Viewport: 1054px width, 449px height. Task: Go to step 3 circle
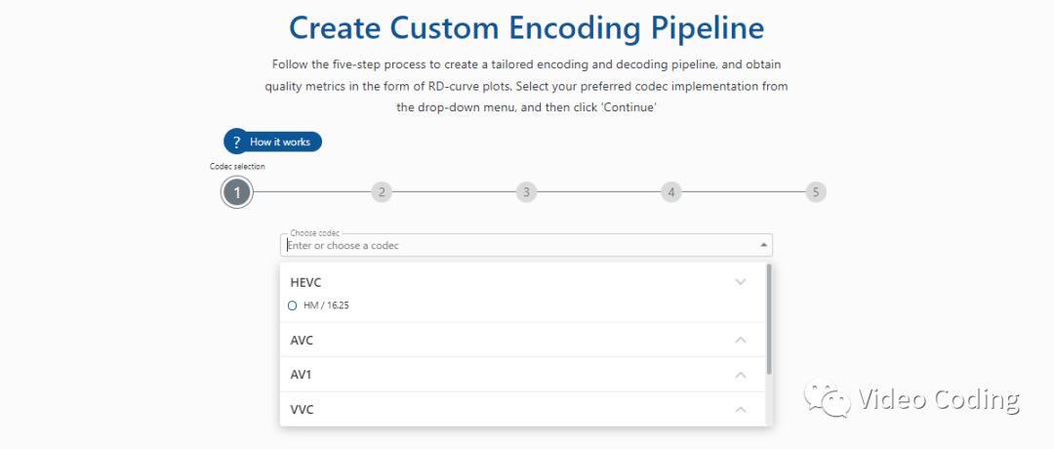(x=526, y=192)
